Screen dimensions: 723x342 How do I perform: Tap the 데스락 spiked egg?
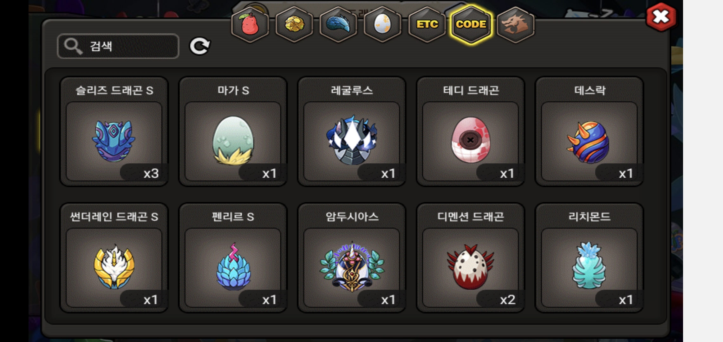[x=589, y=131]
